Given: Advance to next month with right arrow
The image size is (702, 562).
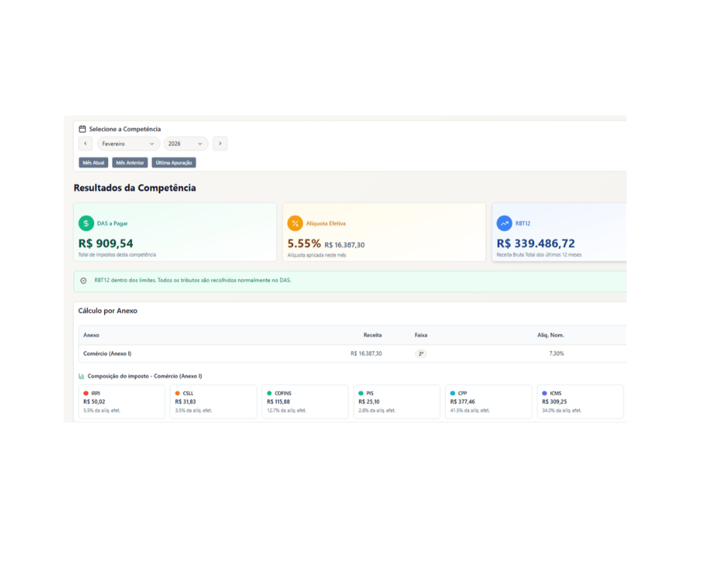Looking at the screenshot, I should click(220, 143).
